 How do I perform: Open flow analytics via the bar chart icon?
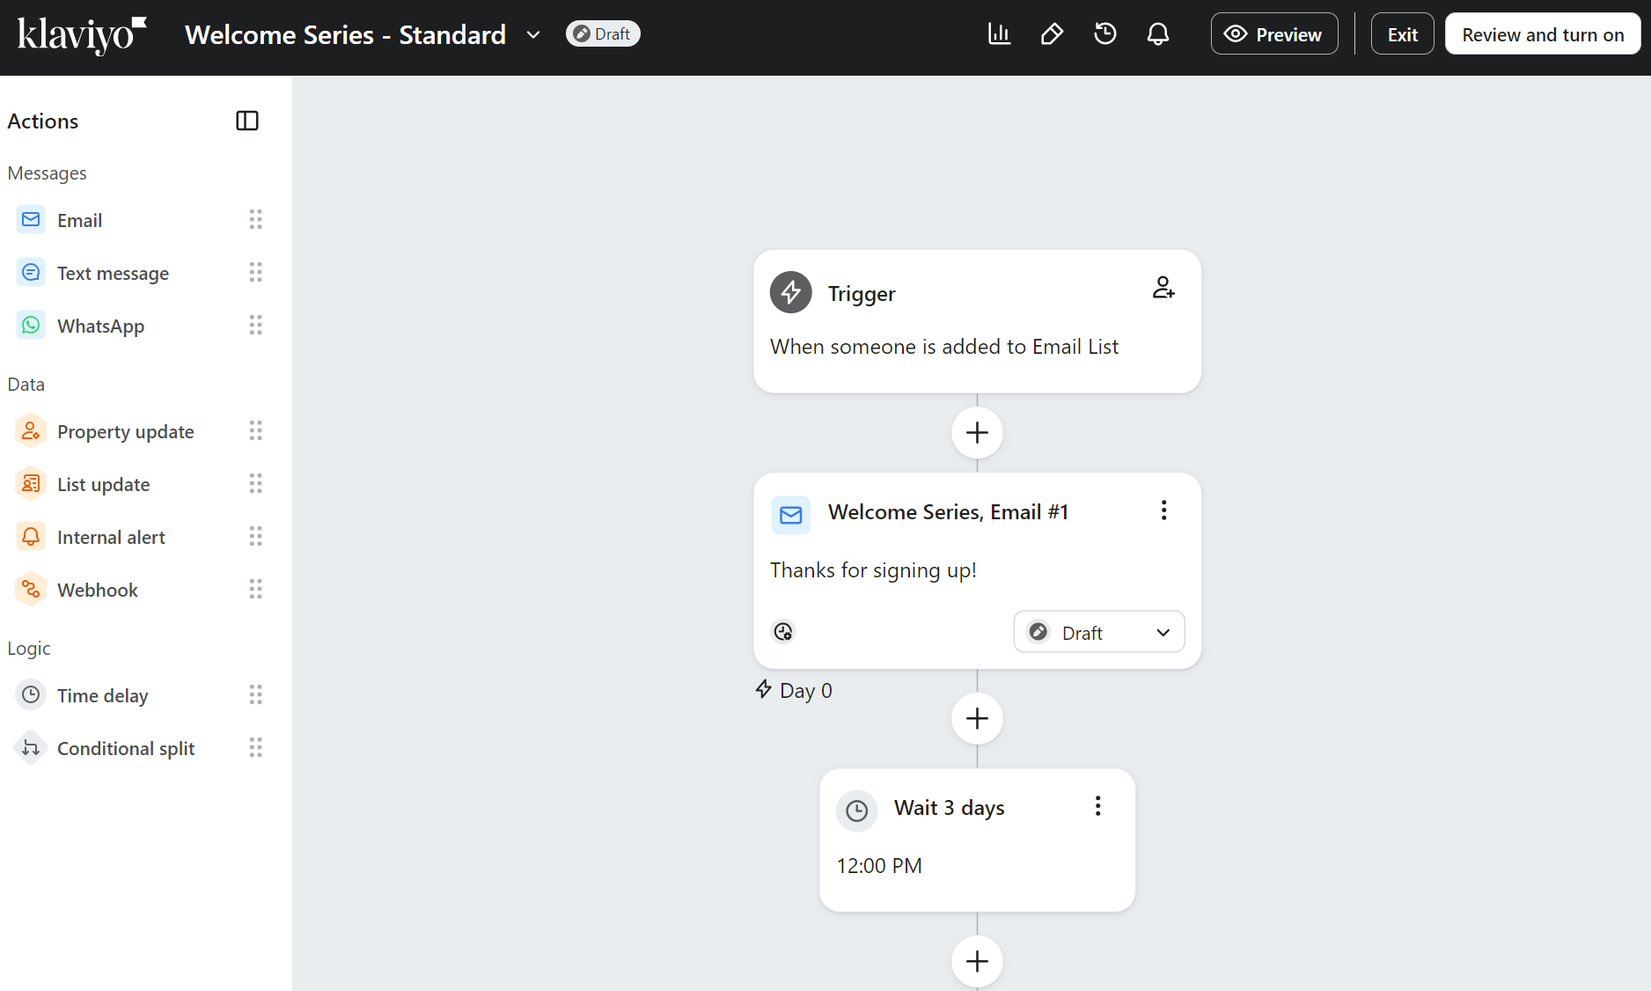(x=999, y=33)
